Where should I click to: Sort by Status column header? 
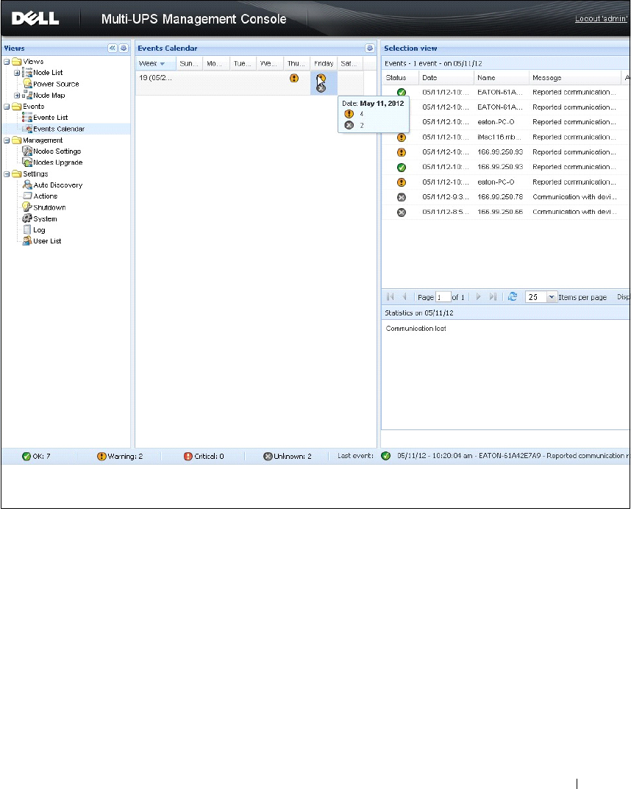pos(400,77)
